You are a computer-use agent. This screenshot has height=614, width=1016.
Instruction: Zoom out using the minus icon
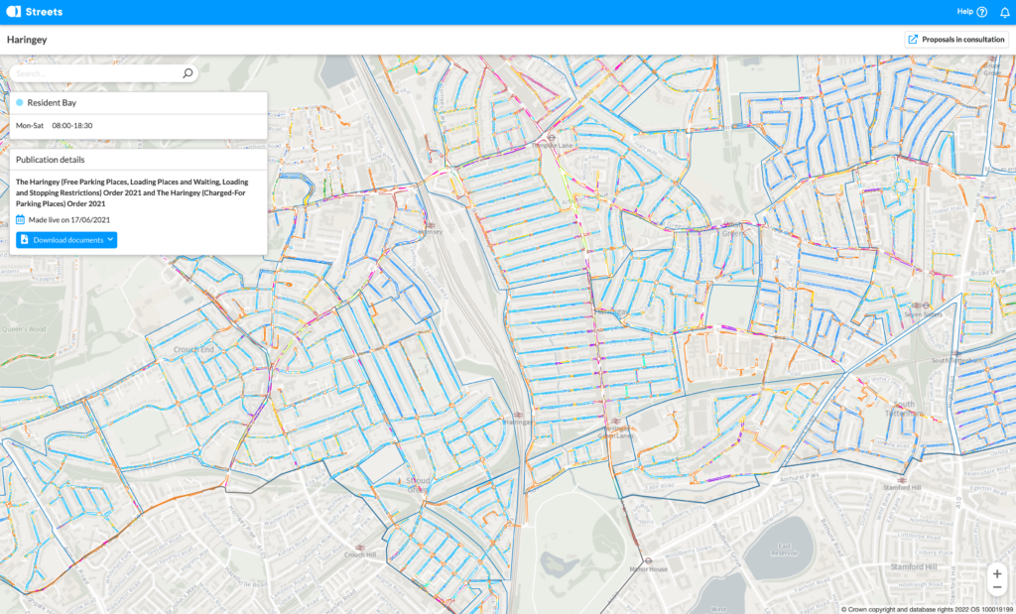coord(996,587)
